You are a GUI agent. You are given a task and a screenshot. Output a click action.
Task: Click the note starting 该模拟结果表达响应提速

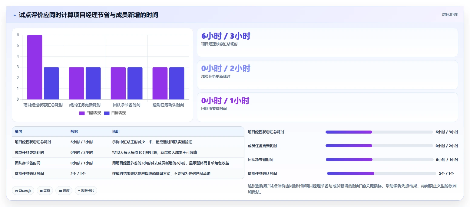[161, 174]
